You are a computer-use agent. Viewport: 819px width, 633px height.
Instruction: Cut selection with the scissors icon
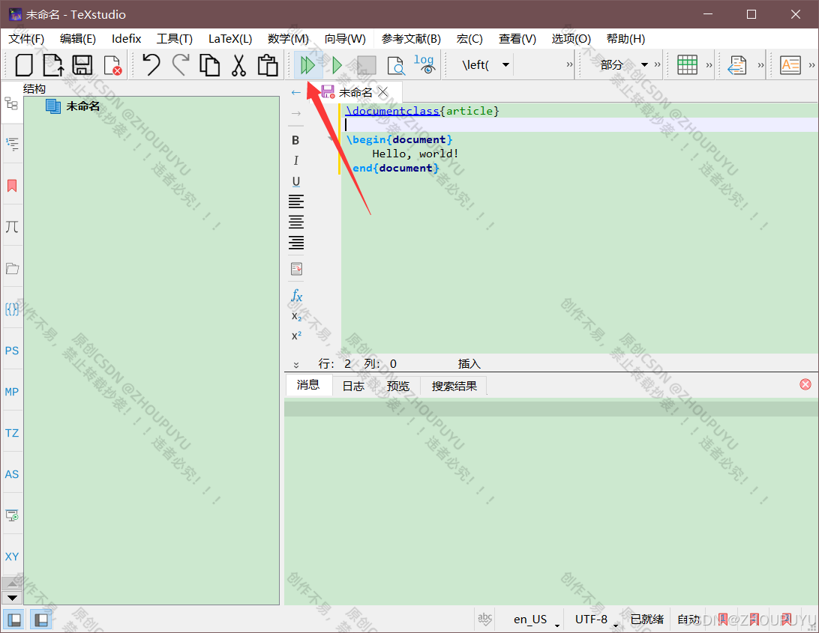[238, 65]
